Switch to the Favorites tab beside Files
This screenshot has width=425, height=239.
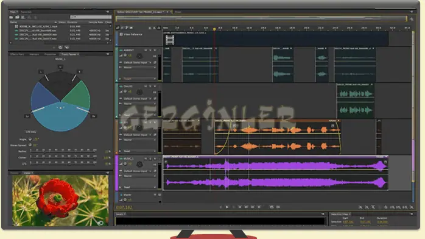click(26, 12)
